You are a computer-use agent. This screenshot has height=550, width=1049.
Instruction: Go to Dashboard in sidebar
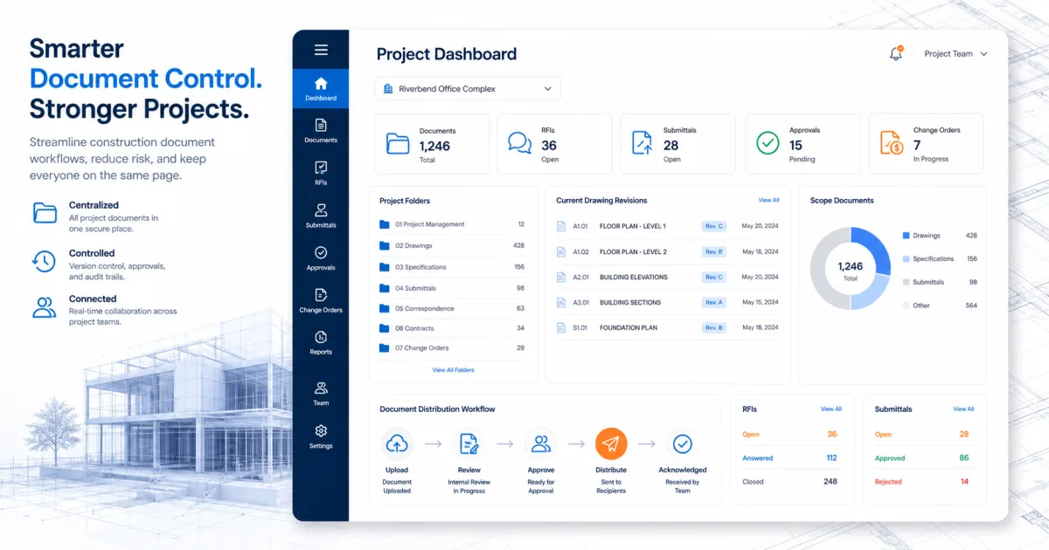(321, 89)
